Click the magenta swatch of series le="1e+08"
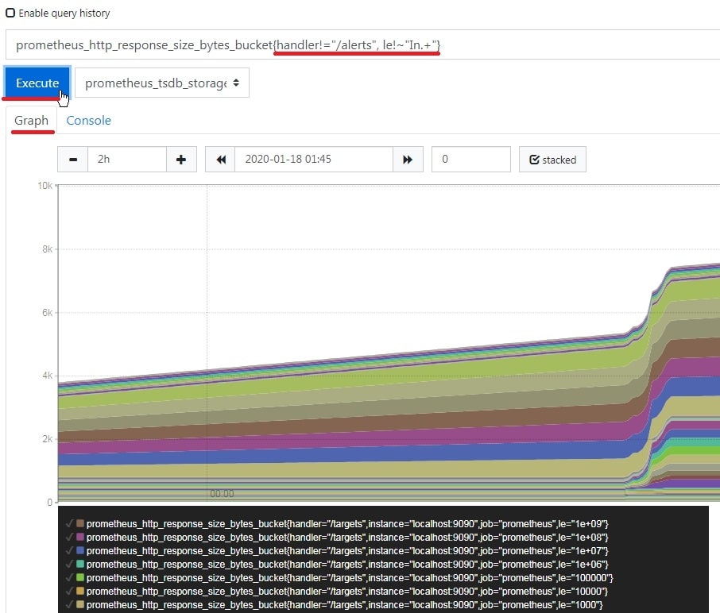This screenshot has width=720, height=613. pos(80,537)
